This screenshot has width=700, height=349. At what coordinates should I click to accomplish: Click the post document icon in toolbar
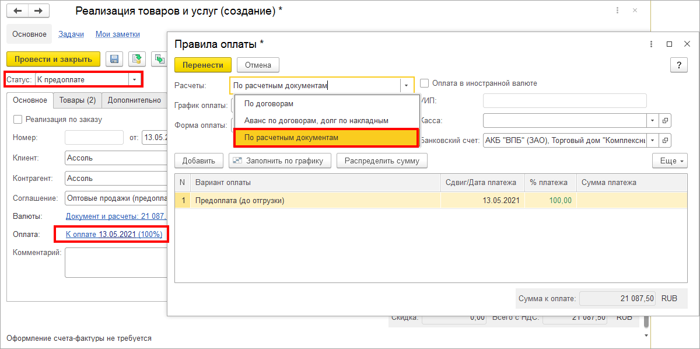[137, 59]
